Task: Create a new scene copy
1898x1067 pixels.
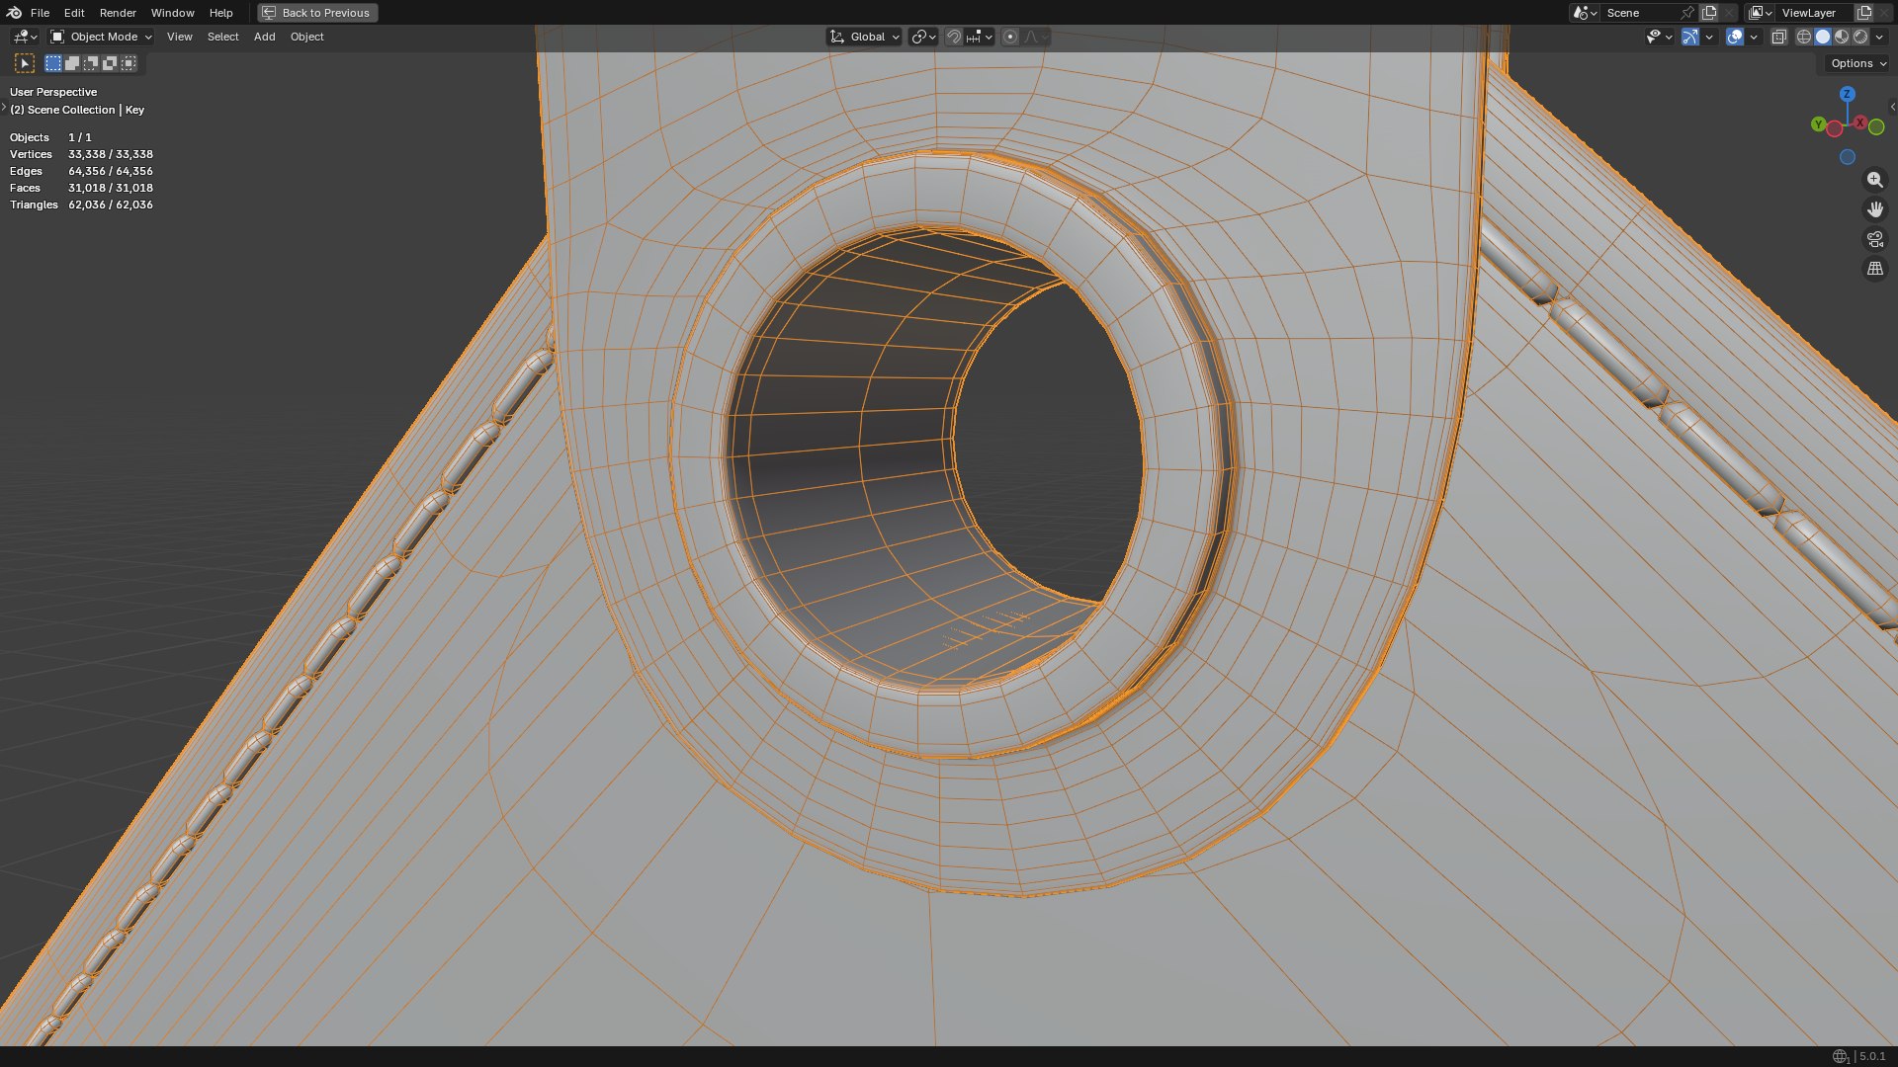Action: tap(1709, 13)
